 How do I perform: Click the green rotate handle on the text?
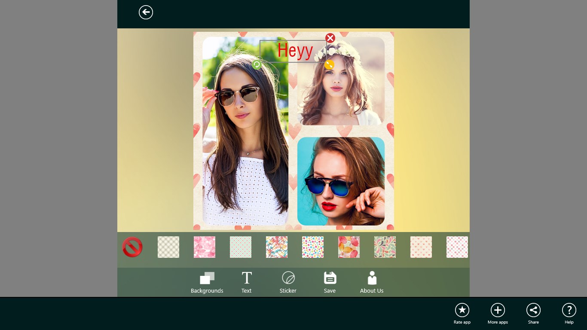tap(257, 65)
